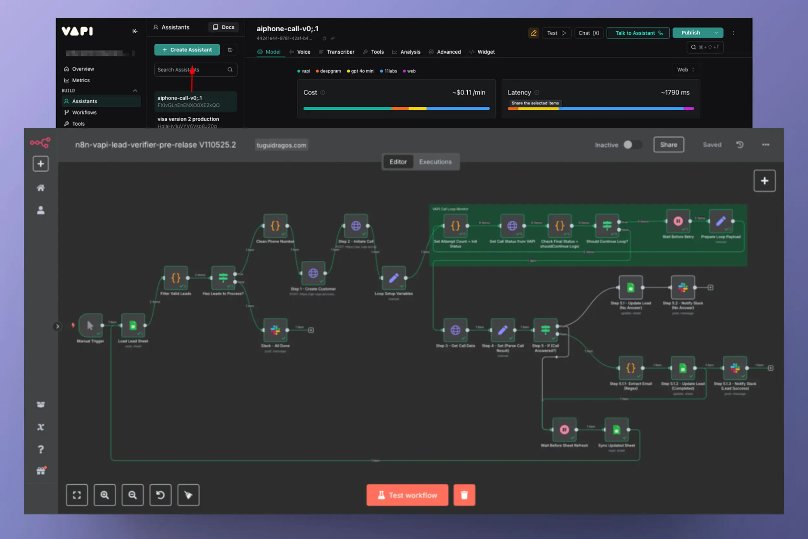Screen dimensions: 808x539
Task: Click fit-to-view icon on canvas
Action: 77,495
